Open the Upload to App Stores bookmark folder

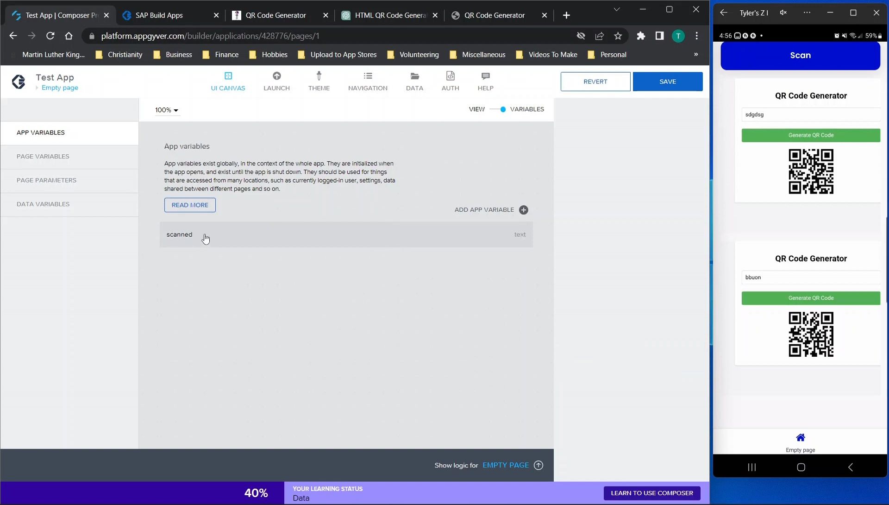point(337,55)
